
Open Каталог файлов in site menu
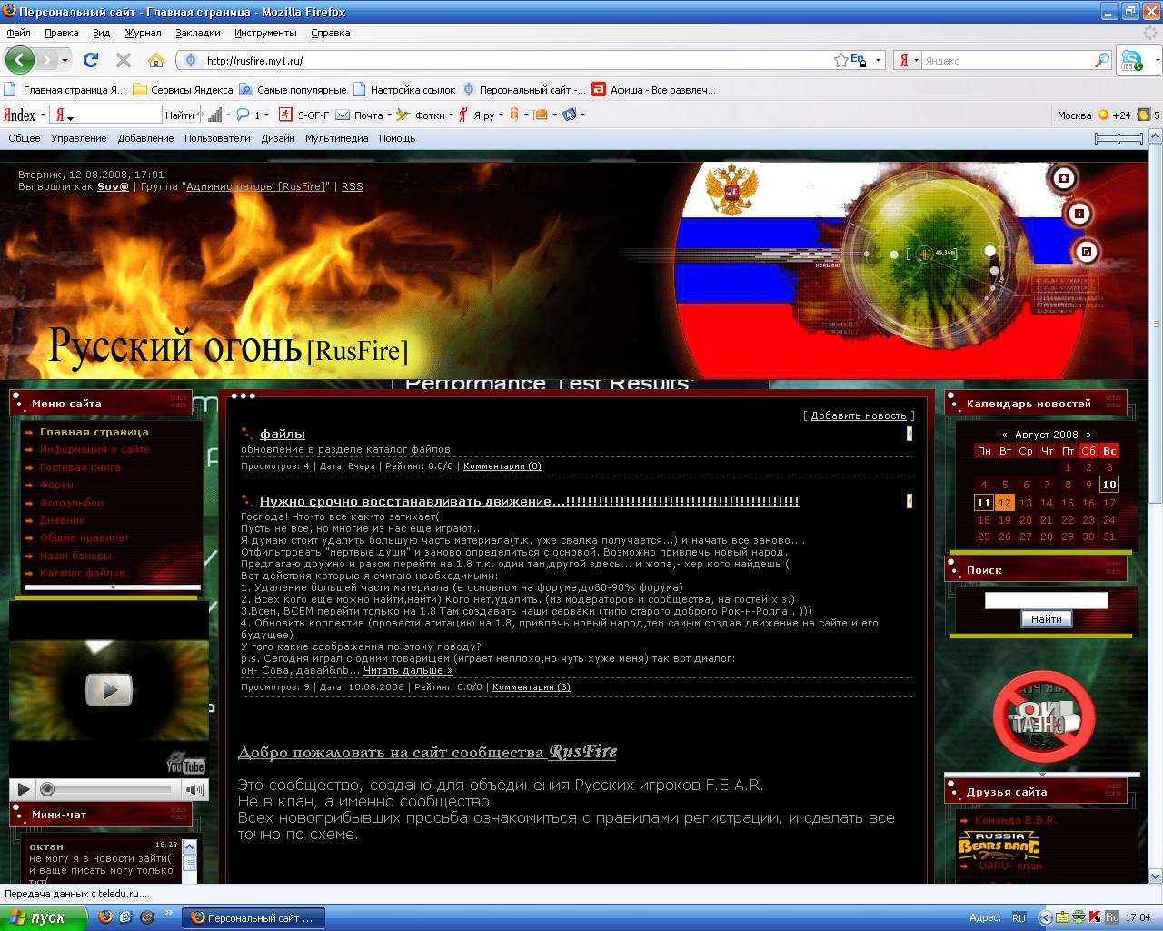[83, 573]
